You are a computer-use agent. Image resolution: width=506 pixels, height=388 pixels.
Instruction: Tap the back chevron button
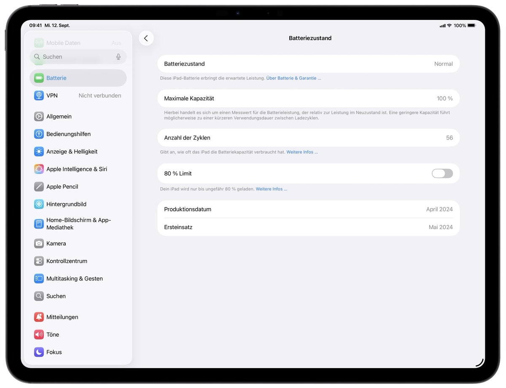(146, 38)
